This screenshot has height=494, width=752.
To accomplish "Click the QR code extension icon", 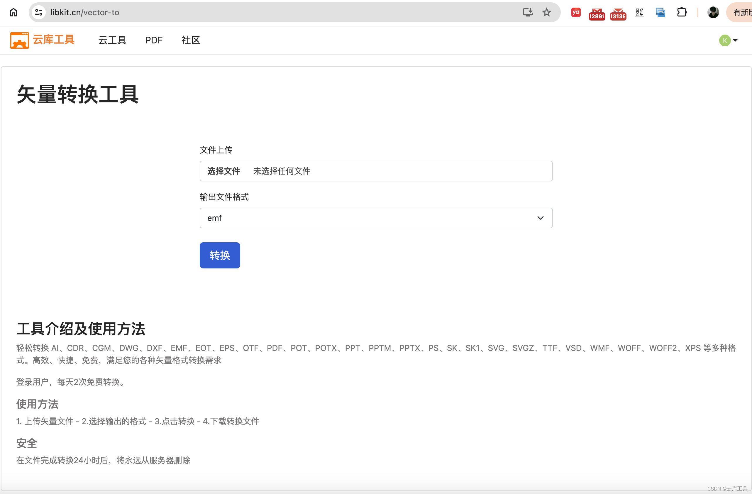I will [639, 12].
